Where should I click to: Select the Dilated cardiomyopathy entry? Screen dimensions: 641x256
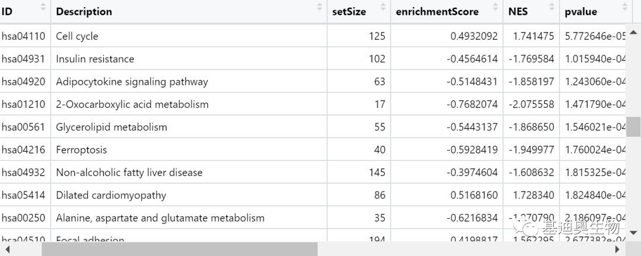tap(111, 195)
